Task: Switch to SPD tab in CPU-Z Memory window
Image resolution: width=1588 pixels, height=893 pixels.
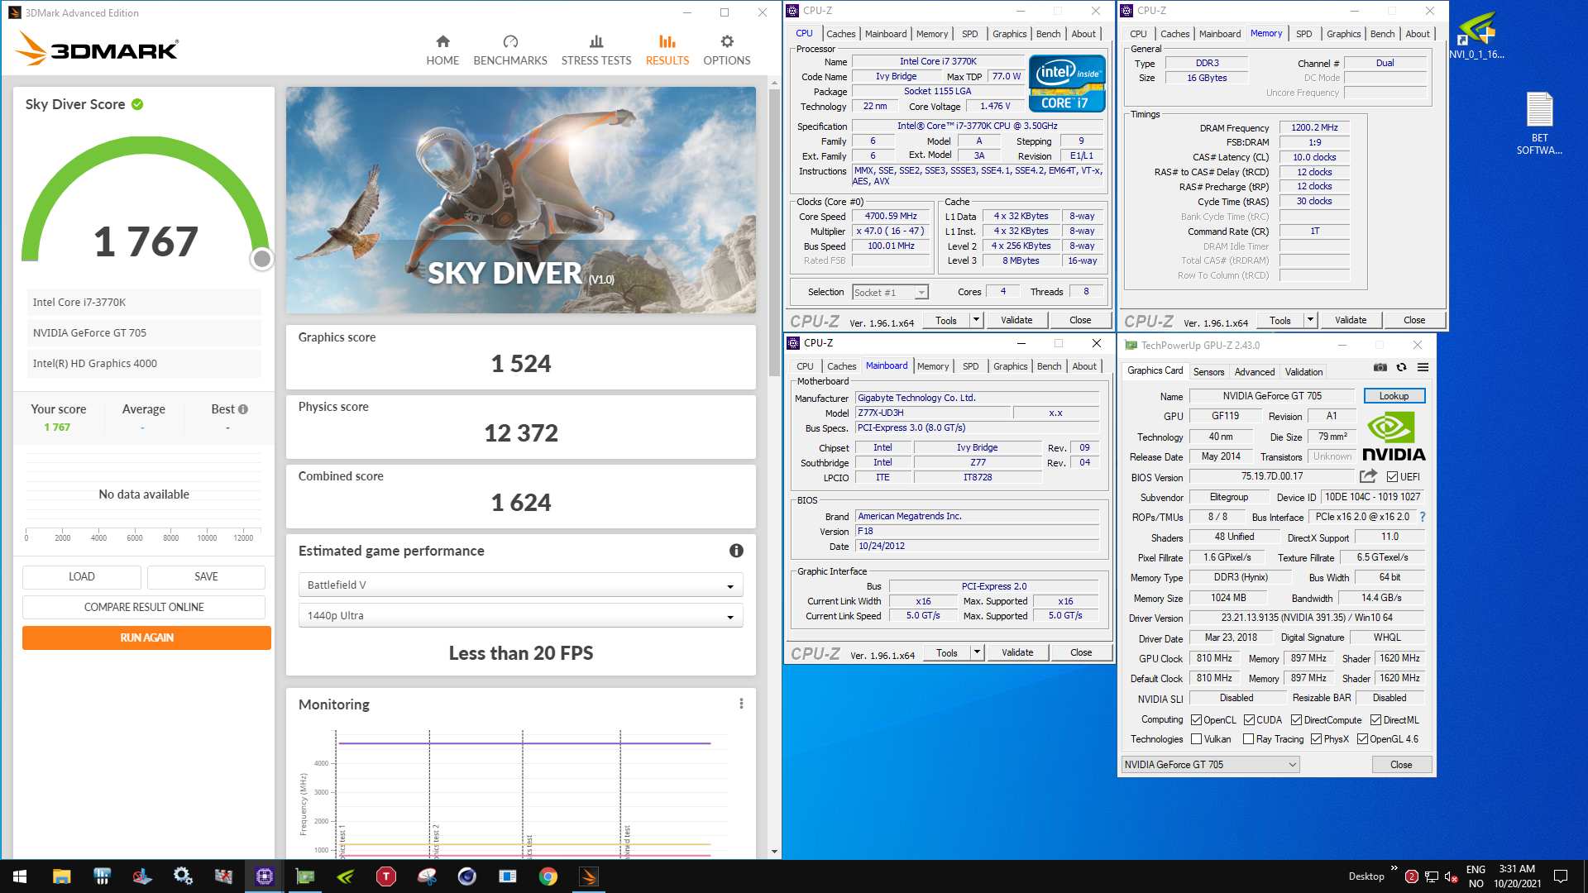Action: click(1303, 34)
